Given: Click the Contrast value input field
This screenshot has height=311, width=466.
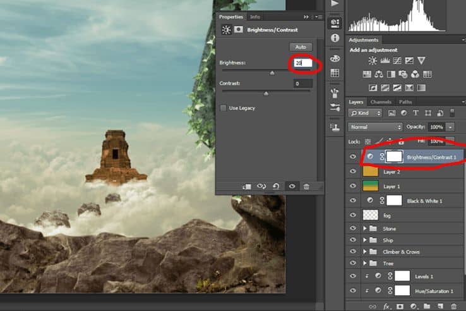Looking at the screenshot, I should click(303, 83).
